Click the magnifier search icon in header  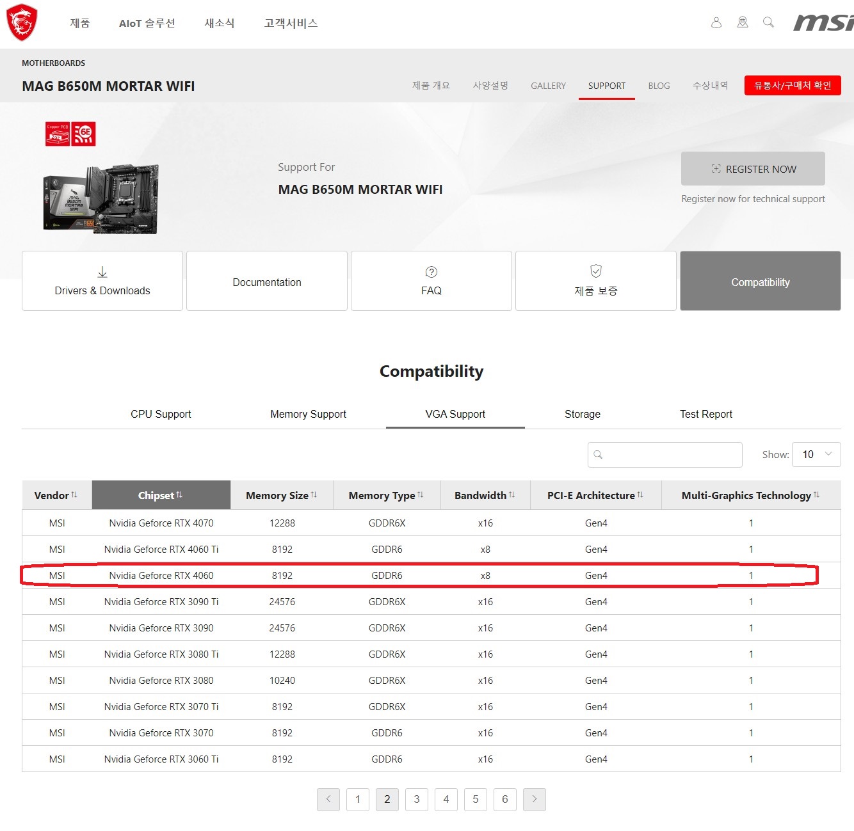tap(769, 23)
